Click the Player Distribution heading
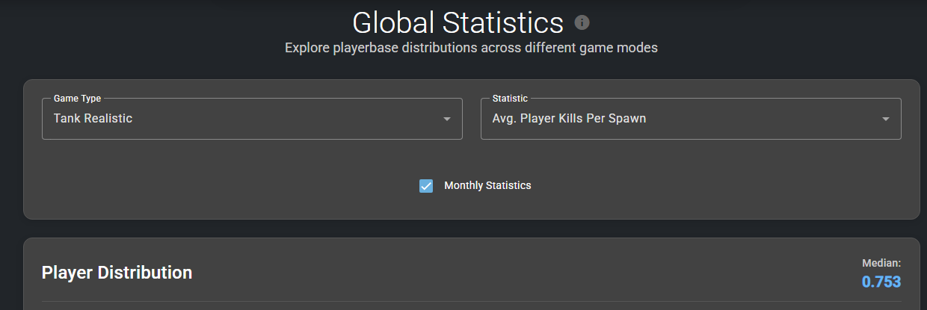The height and width of the screenshot is (310, 927). (117, 273)
